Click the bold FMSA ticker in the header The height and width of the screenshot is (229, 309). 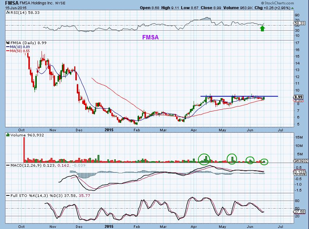coord(12,3)
